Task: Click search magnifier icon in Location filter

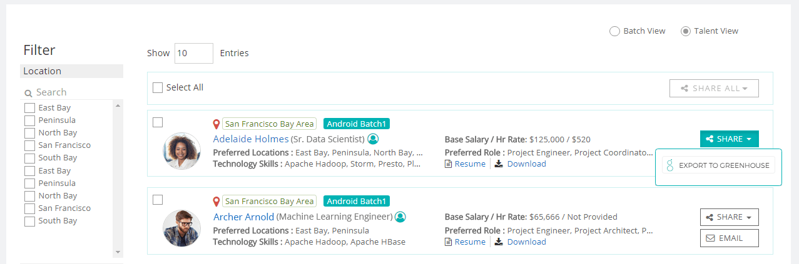Action: (28, 93)
